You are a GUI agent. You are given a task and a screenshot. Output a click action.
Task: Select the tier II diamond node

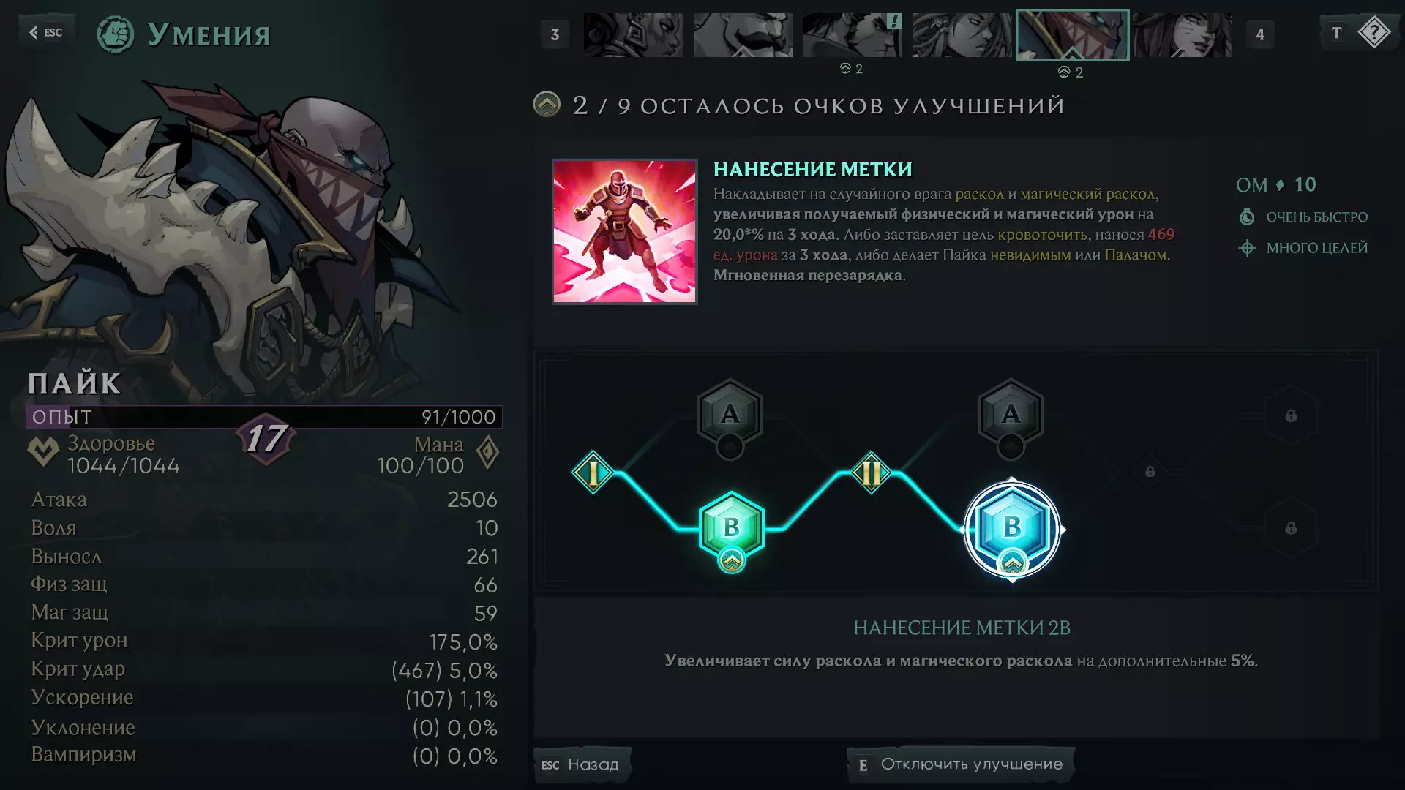(871, 472)
